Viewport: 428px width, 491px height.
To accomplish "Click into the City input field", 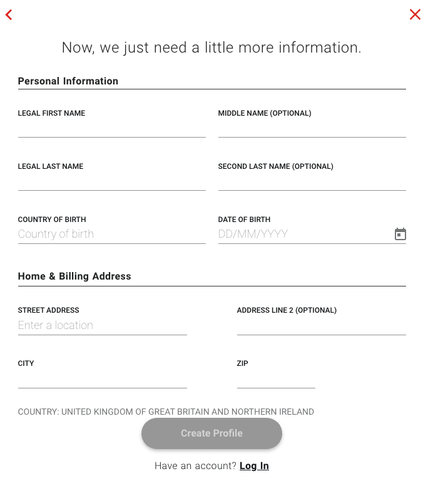I will pos(102,379).
